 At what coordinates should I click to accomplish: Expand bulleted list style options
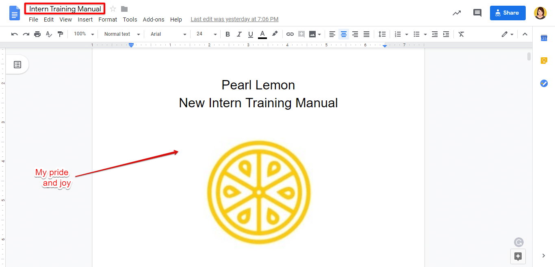pyautogui.click(x=425, y=35)
